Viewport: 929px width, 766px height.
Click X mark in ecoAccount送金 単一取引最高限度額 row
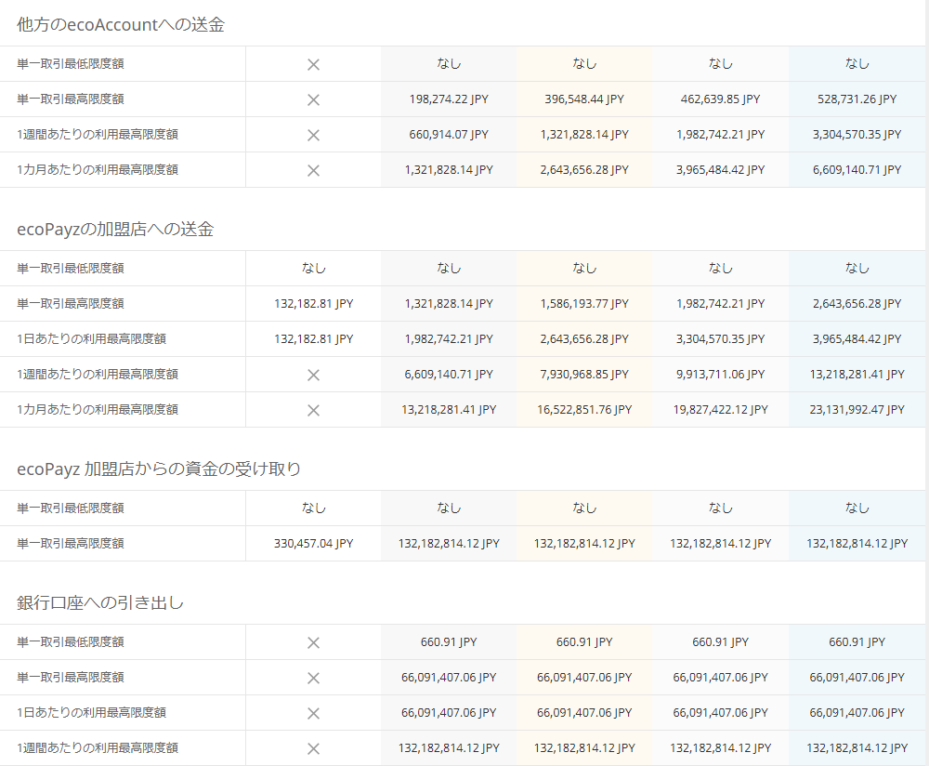pos(313,99)
